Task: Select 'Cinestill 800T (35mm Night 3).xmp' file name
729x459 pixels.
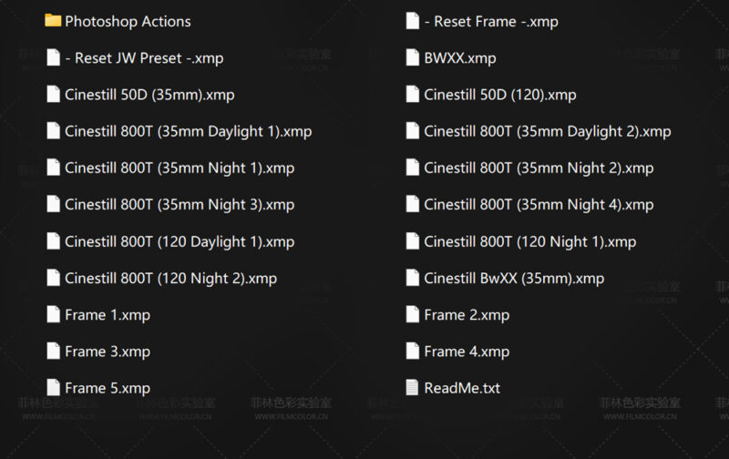Action: (180, 205)
